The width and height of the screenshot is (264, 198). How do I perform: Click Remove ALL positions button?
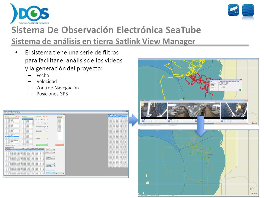pos(50,149)
